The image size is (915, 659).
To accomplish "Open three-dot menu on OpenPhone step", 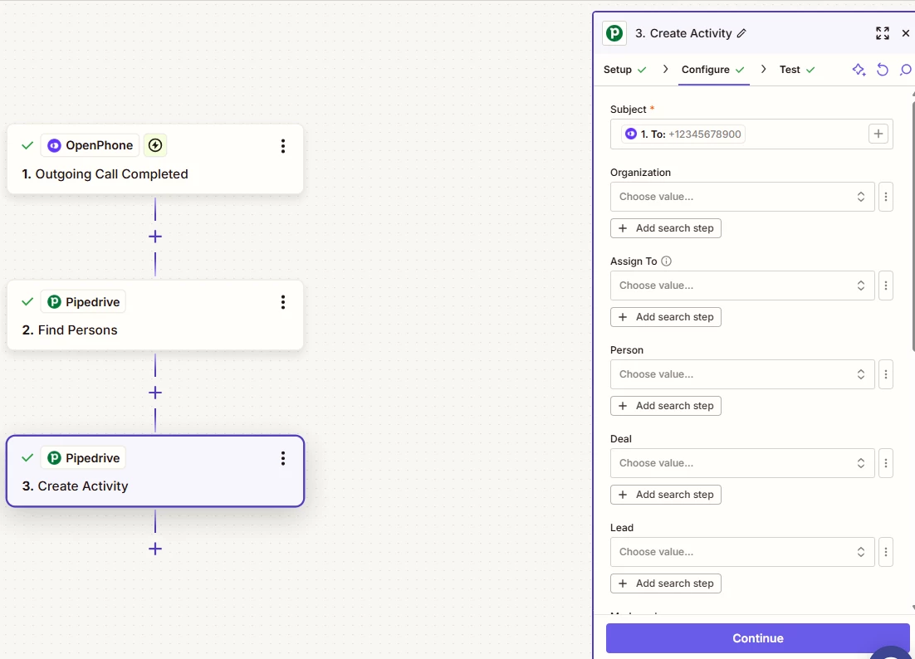I will pyautogui.click(x=283, y=146).
